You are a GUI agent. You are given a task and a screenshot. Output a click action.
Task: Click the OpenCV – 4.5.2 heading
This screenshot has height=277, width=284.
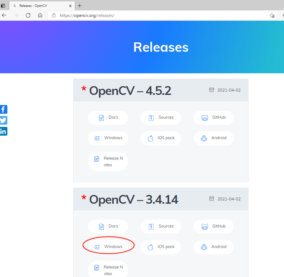pyautogui.click(x=130, y=90)
